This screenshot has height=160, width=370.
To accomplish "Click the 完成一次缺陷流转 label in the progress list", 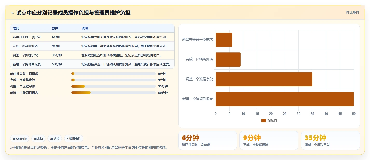I will [23, 80].
